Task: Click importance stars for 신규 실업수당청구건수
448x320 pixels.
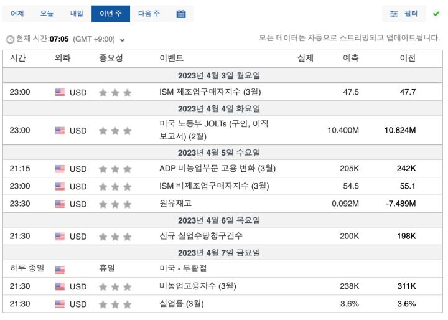Action: click(115, 237)
